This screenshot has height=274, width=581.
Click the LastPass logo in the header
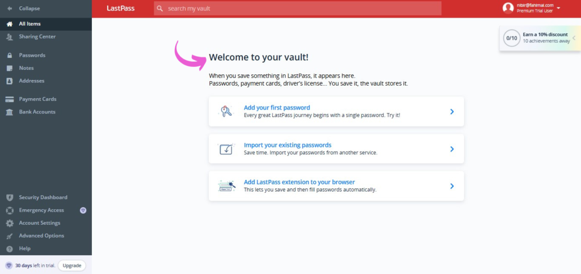coord(121,8)
